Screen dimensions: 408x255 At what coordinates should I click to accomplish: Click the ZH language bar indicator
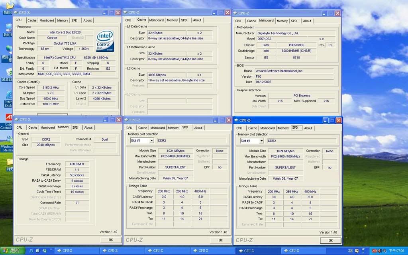click(350, 251)
